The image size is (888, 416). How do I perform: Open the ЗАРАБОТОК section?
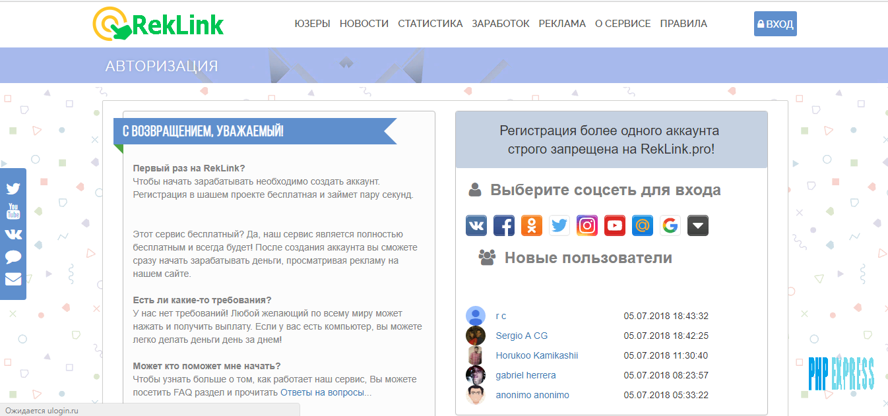[x=501, y=24]
